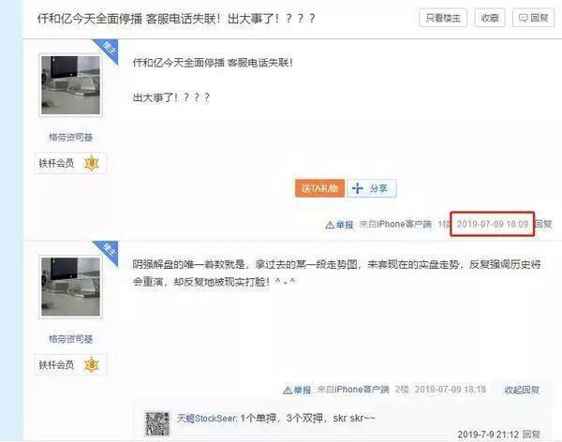Open 天蝎StockSeer QR-code avatar
Screen dimensions: 562x442
(157, 423)
